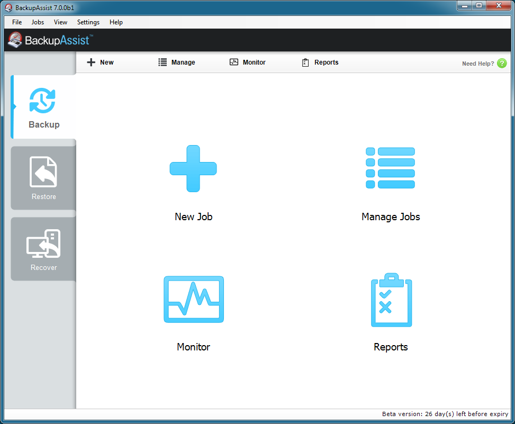Click the large New Job plus icon
515x424 pixels.
click(x=193, y=168)
